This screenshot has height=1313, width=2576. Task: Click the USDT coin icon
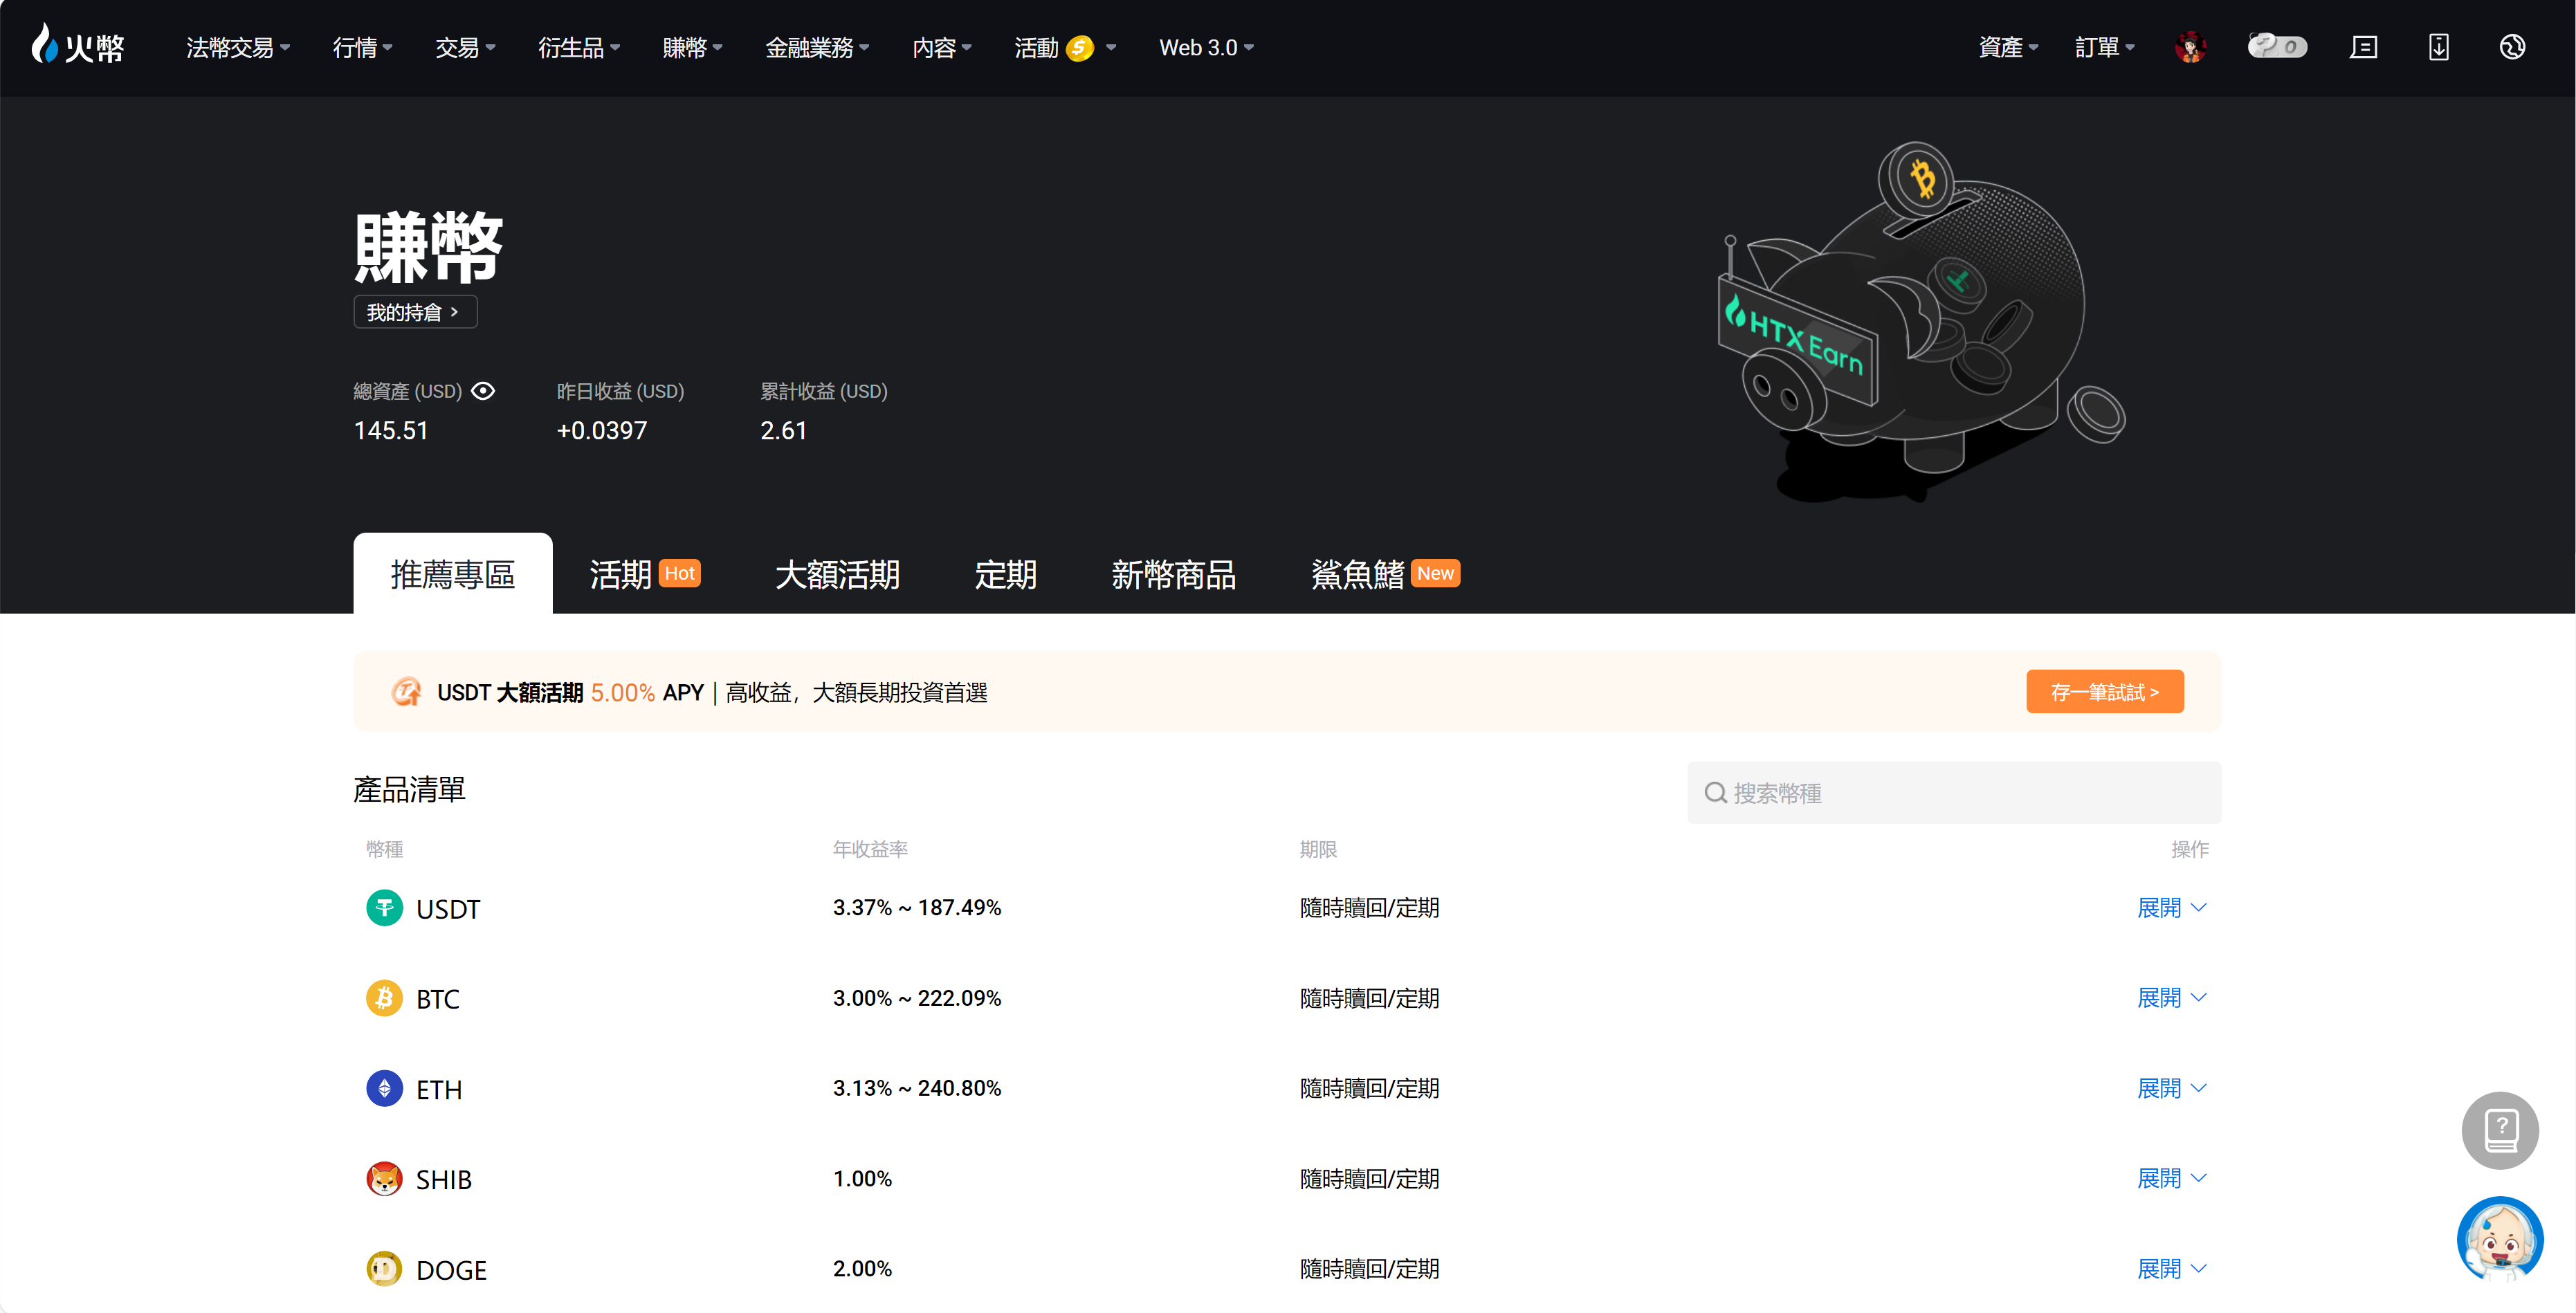tap(384, 908)
